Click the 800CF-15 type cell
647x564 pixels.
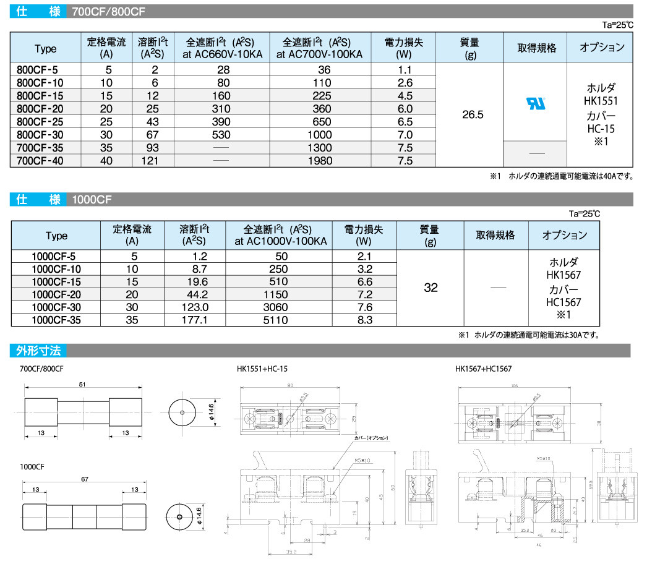[x=40, y=96]
